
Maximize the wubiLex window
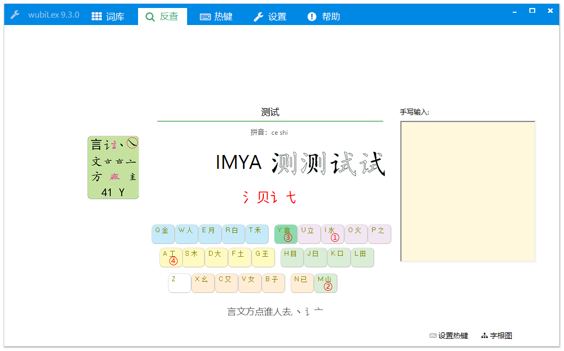[532, 11]
